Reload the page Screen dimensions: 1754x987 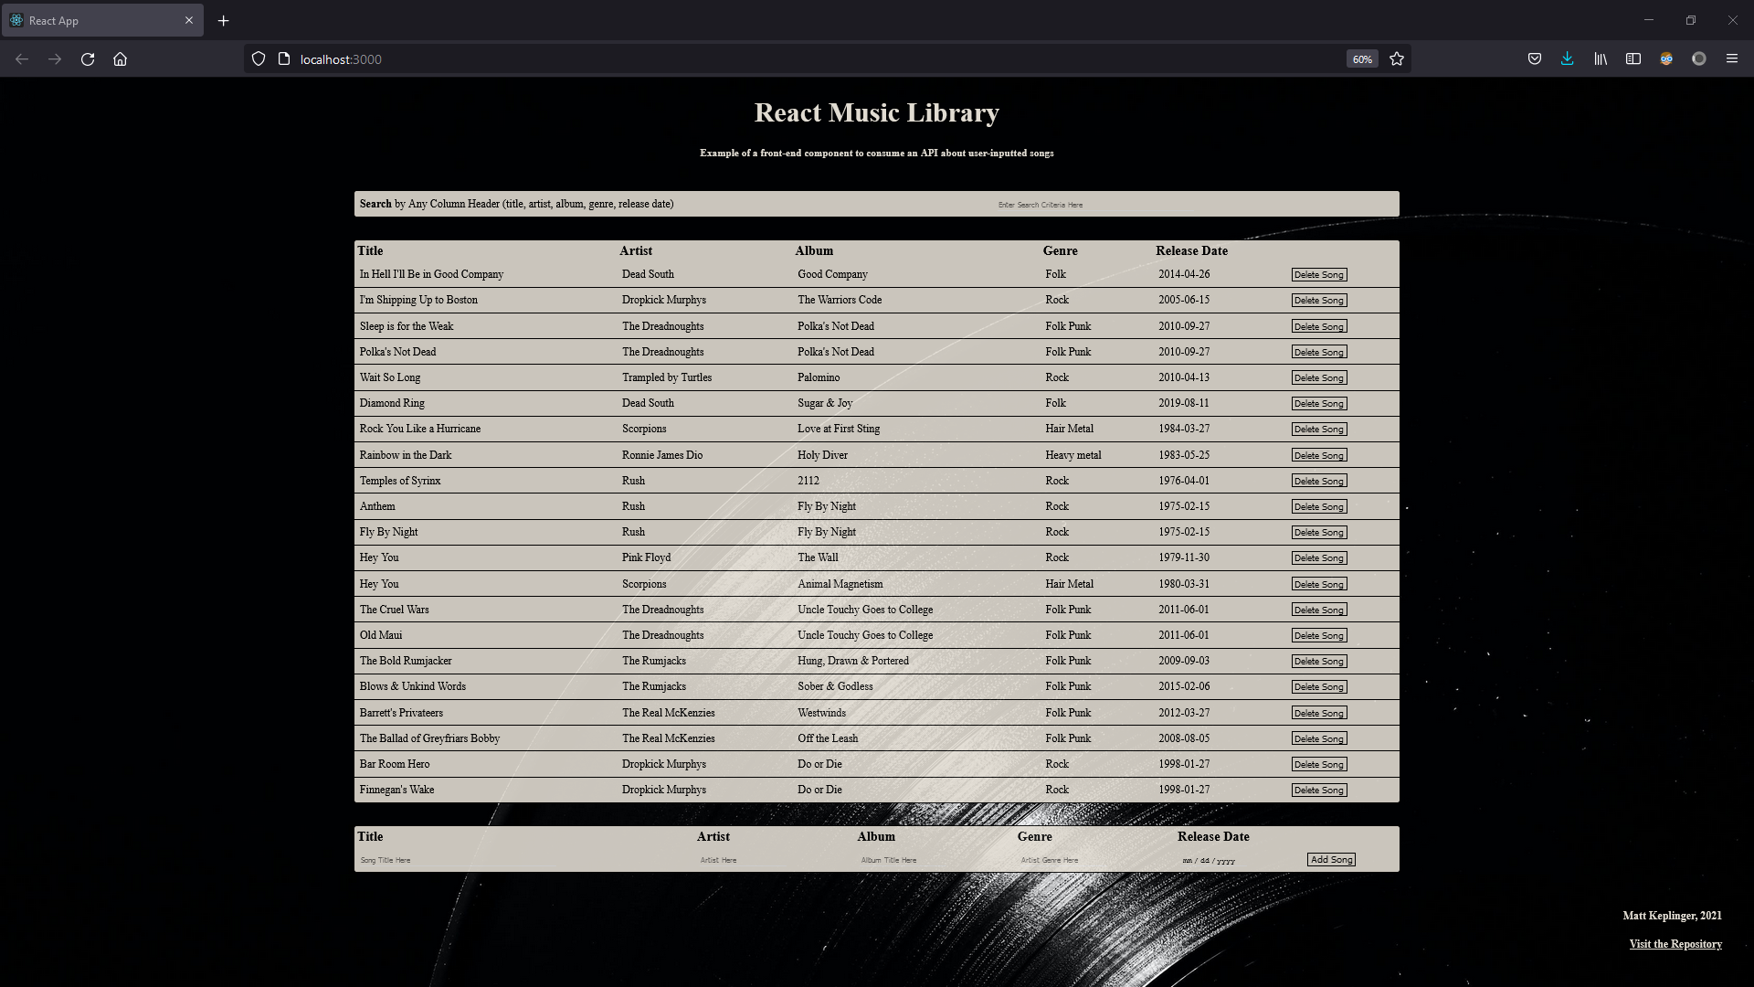[x=88, y=58]
